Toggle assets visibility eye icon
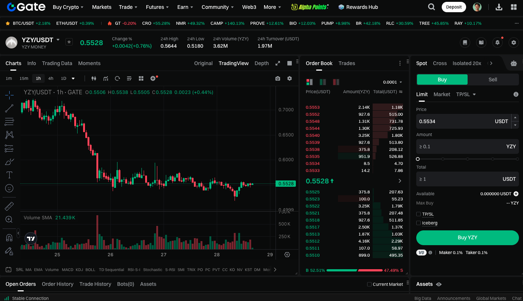 pos(439,284)
